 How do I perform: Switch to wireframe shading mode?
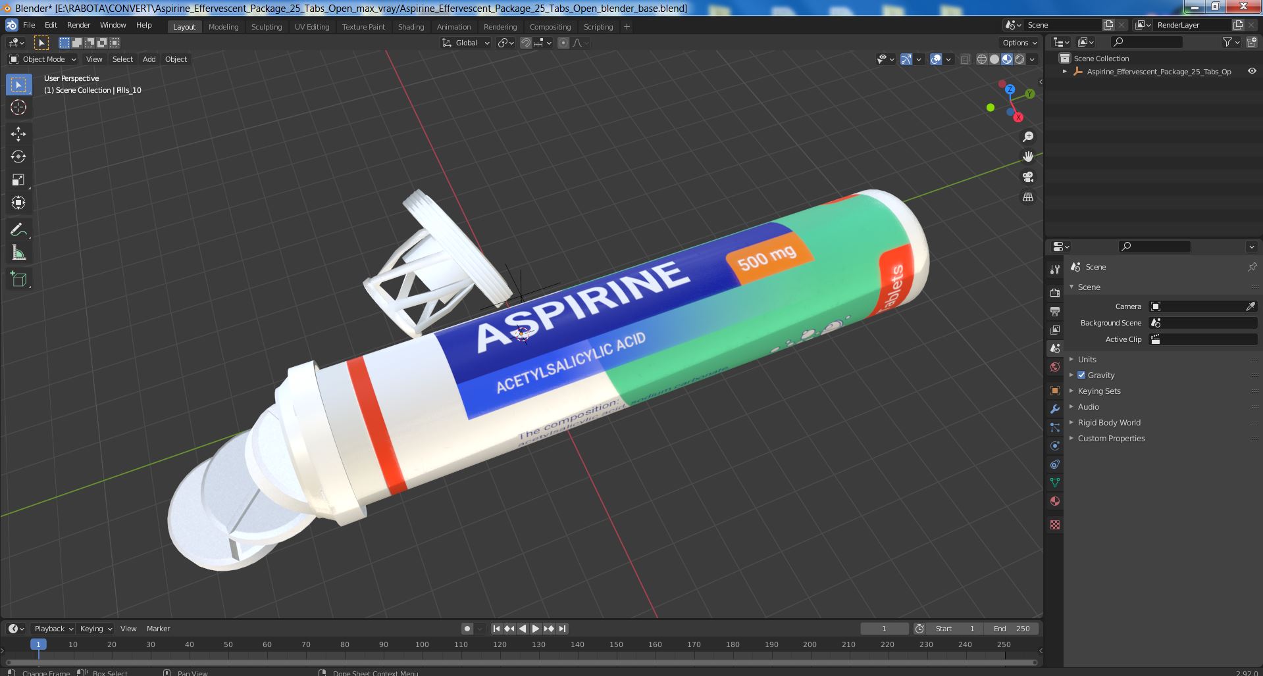(982, 59)
